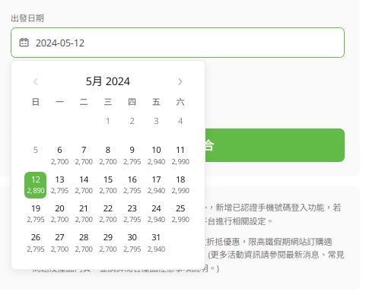Select May 7 in the calendar
Viewport: 366px width, 292px height.
(84, 155)
